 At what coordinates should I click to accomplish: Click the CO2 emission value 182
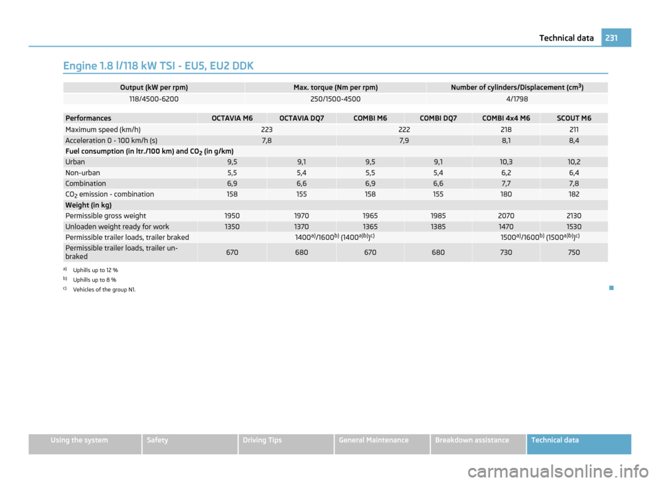click(x=573, y=194)
